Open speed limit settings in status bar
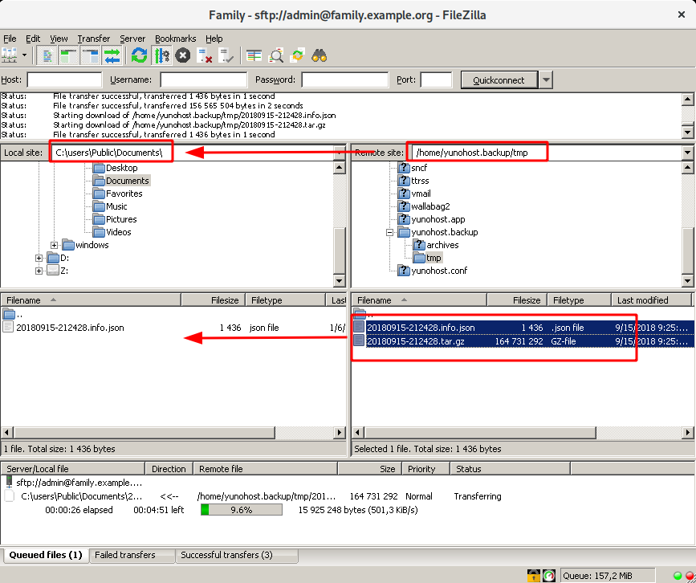 [x=548, y=575]
